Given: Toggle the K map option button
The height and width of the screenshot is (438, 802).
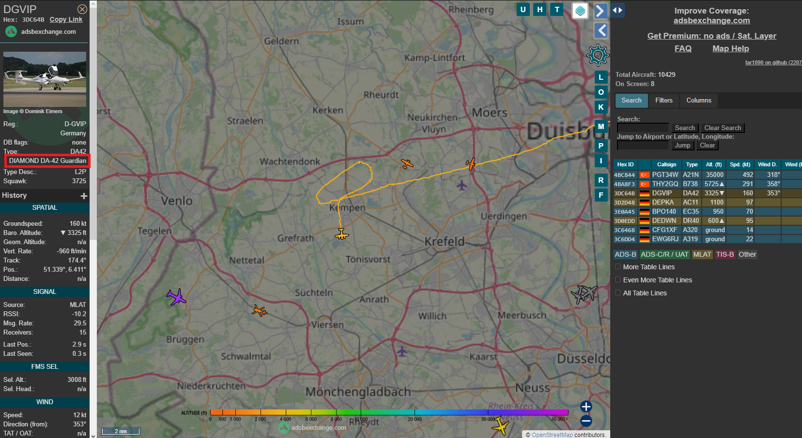Looking at the screenshot, I should coord(601,107).
